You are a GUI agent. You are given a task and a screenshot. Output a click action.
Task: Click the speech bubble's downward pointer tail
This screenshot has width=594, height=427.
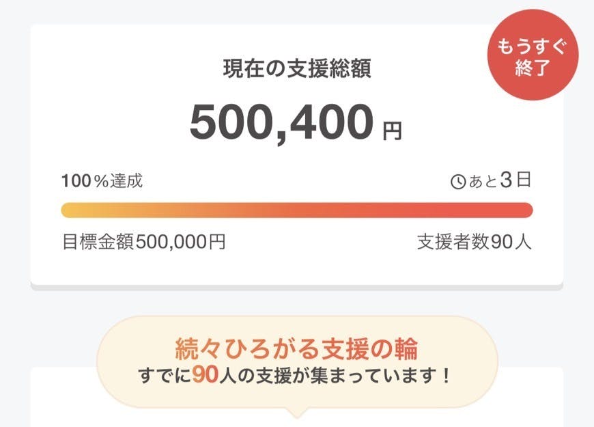[297, 412]
